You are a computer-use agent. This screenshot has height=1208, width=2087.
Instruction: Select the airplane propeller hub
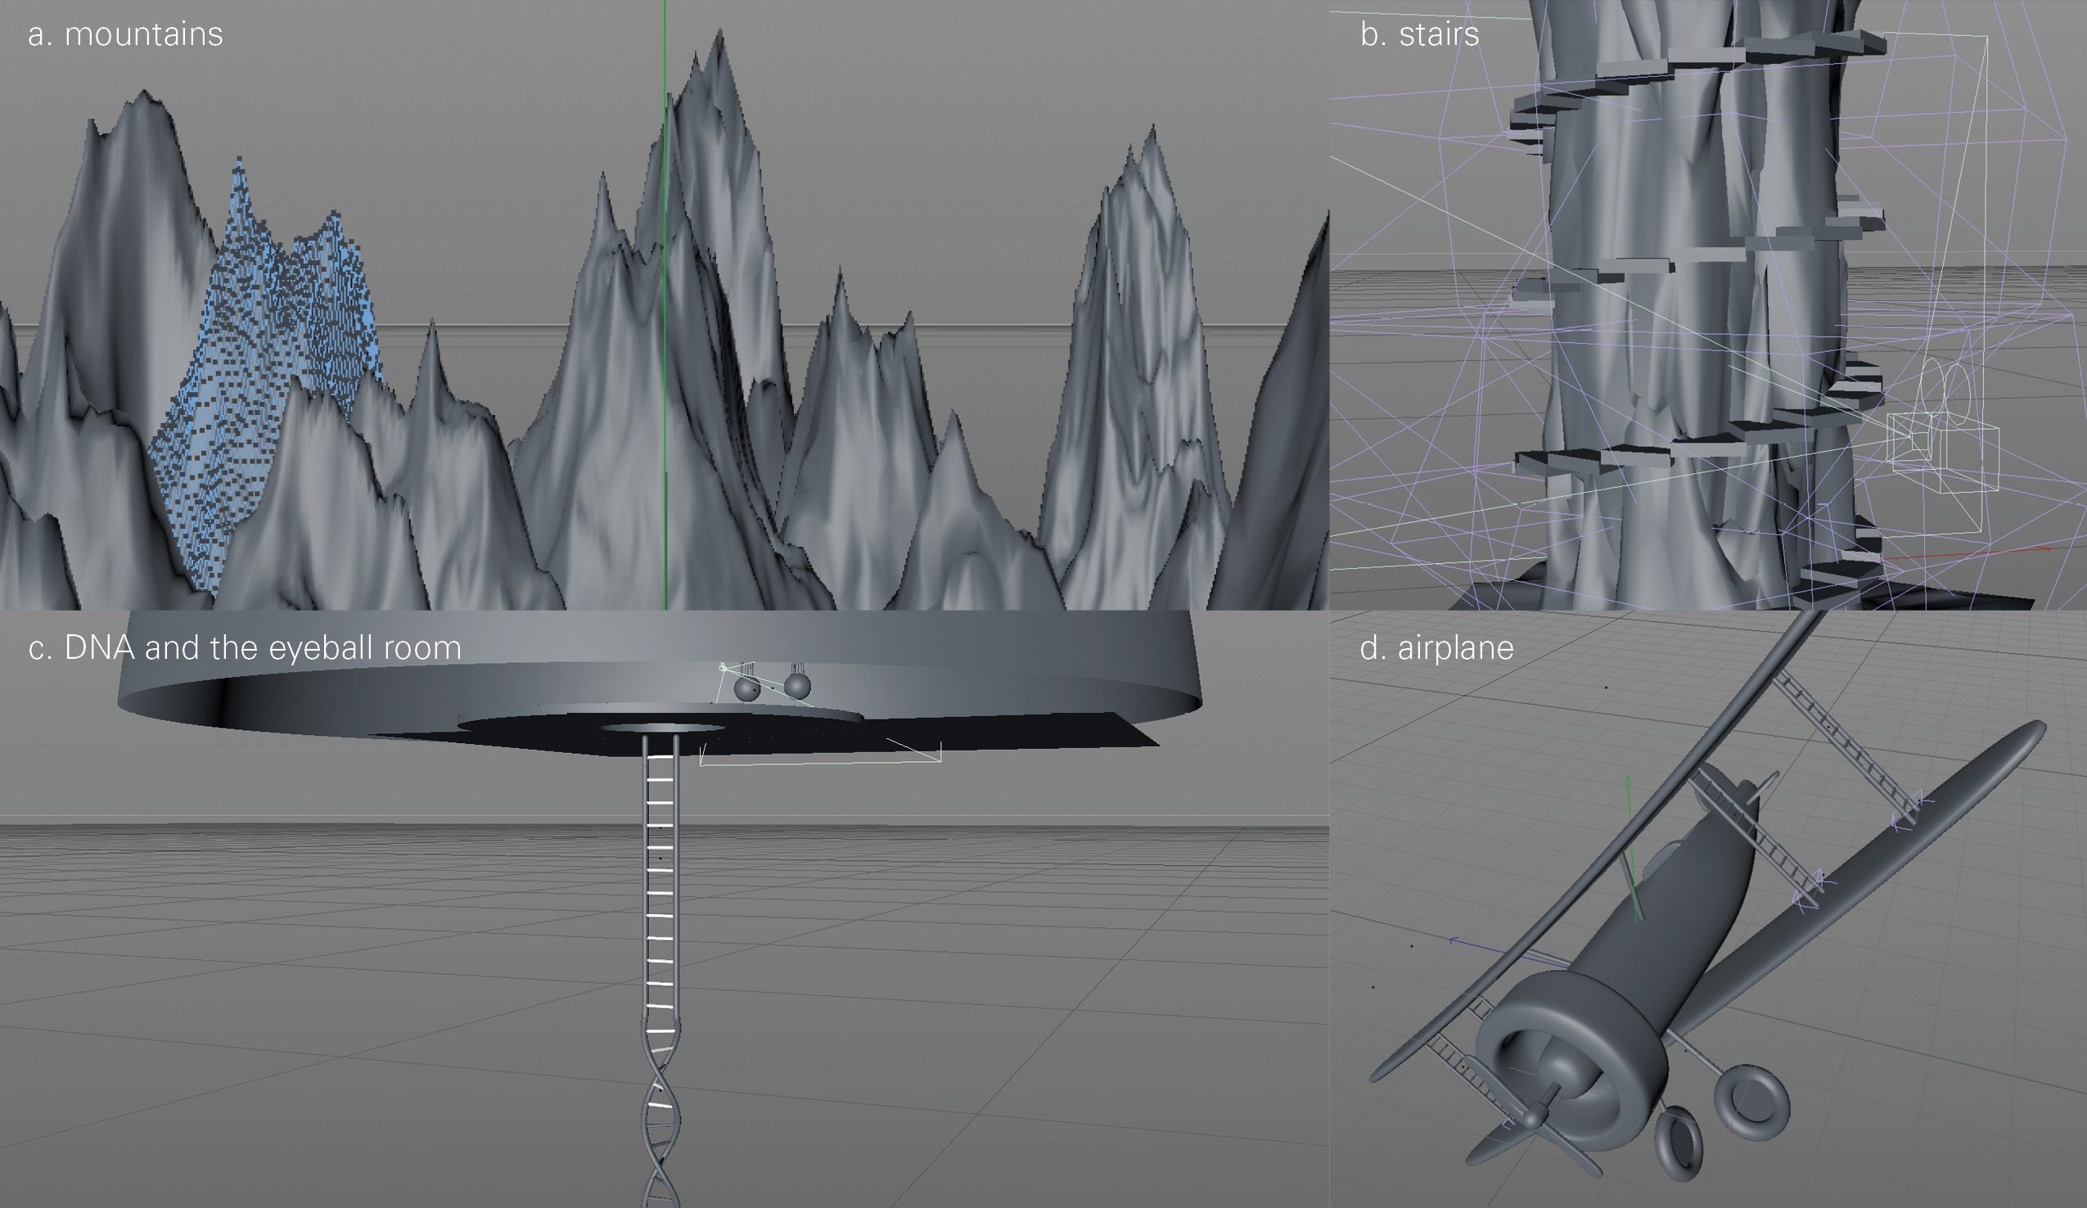[1535, 1116]
